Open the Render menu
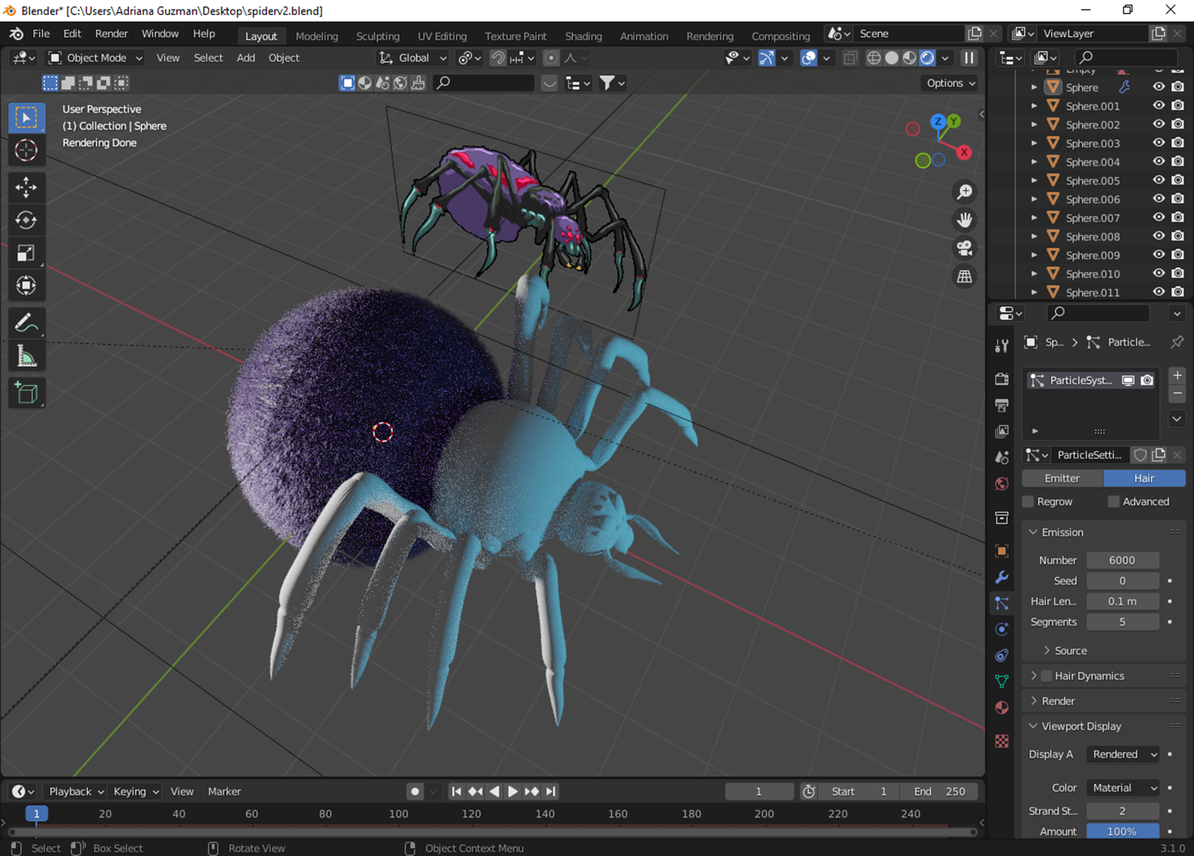1194x856 pixels. point(111,34)
